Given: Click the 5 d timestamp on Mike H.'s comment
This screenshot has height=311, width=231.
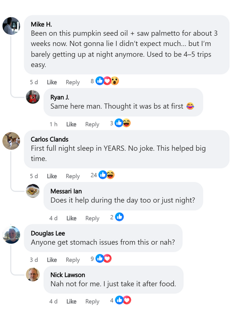Looking at the screenshot, I should tap(34, 82).
